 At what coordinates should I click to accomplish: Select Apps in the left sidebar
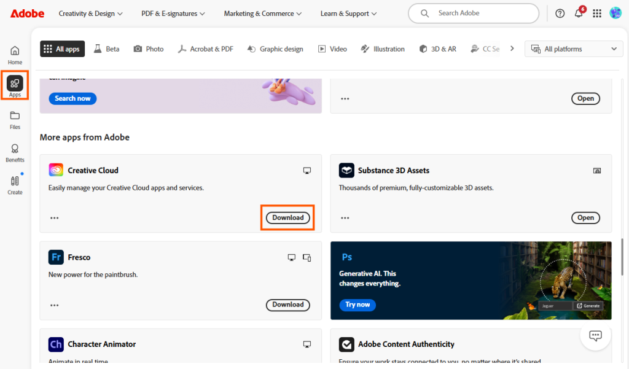15,86
